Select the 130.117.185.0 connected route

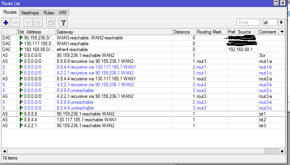tap(143, 44)
